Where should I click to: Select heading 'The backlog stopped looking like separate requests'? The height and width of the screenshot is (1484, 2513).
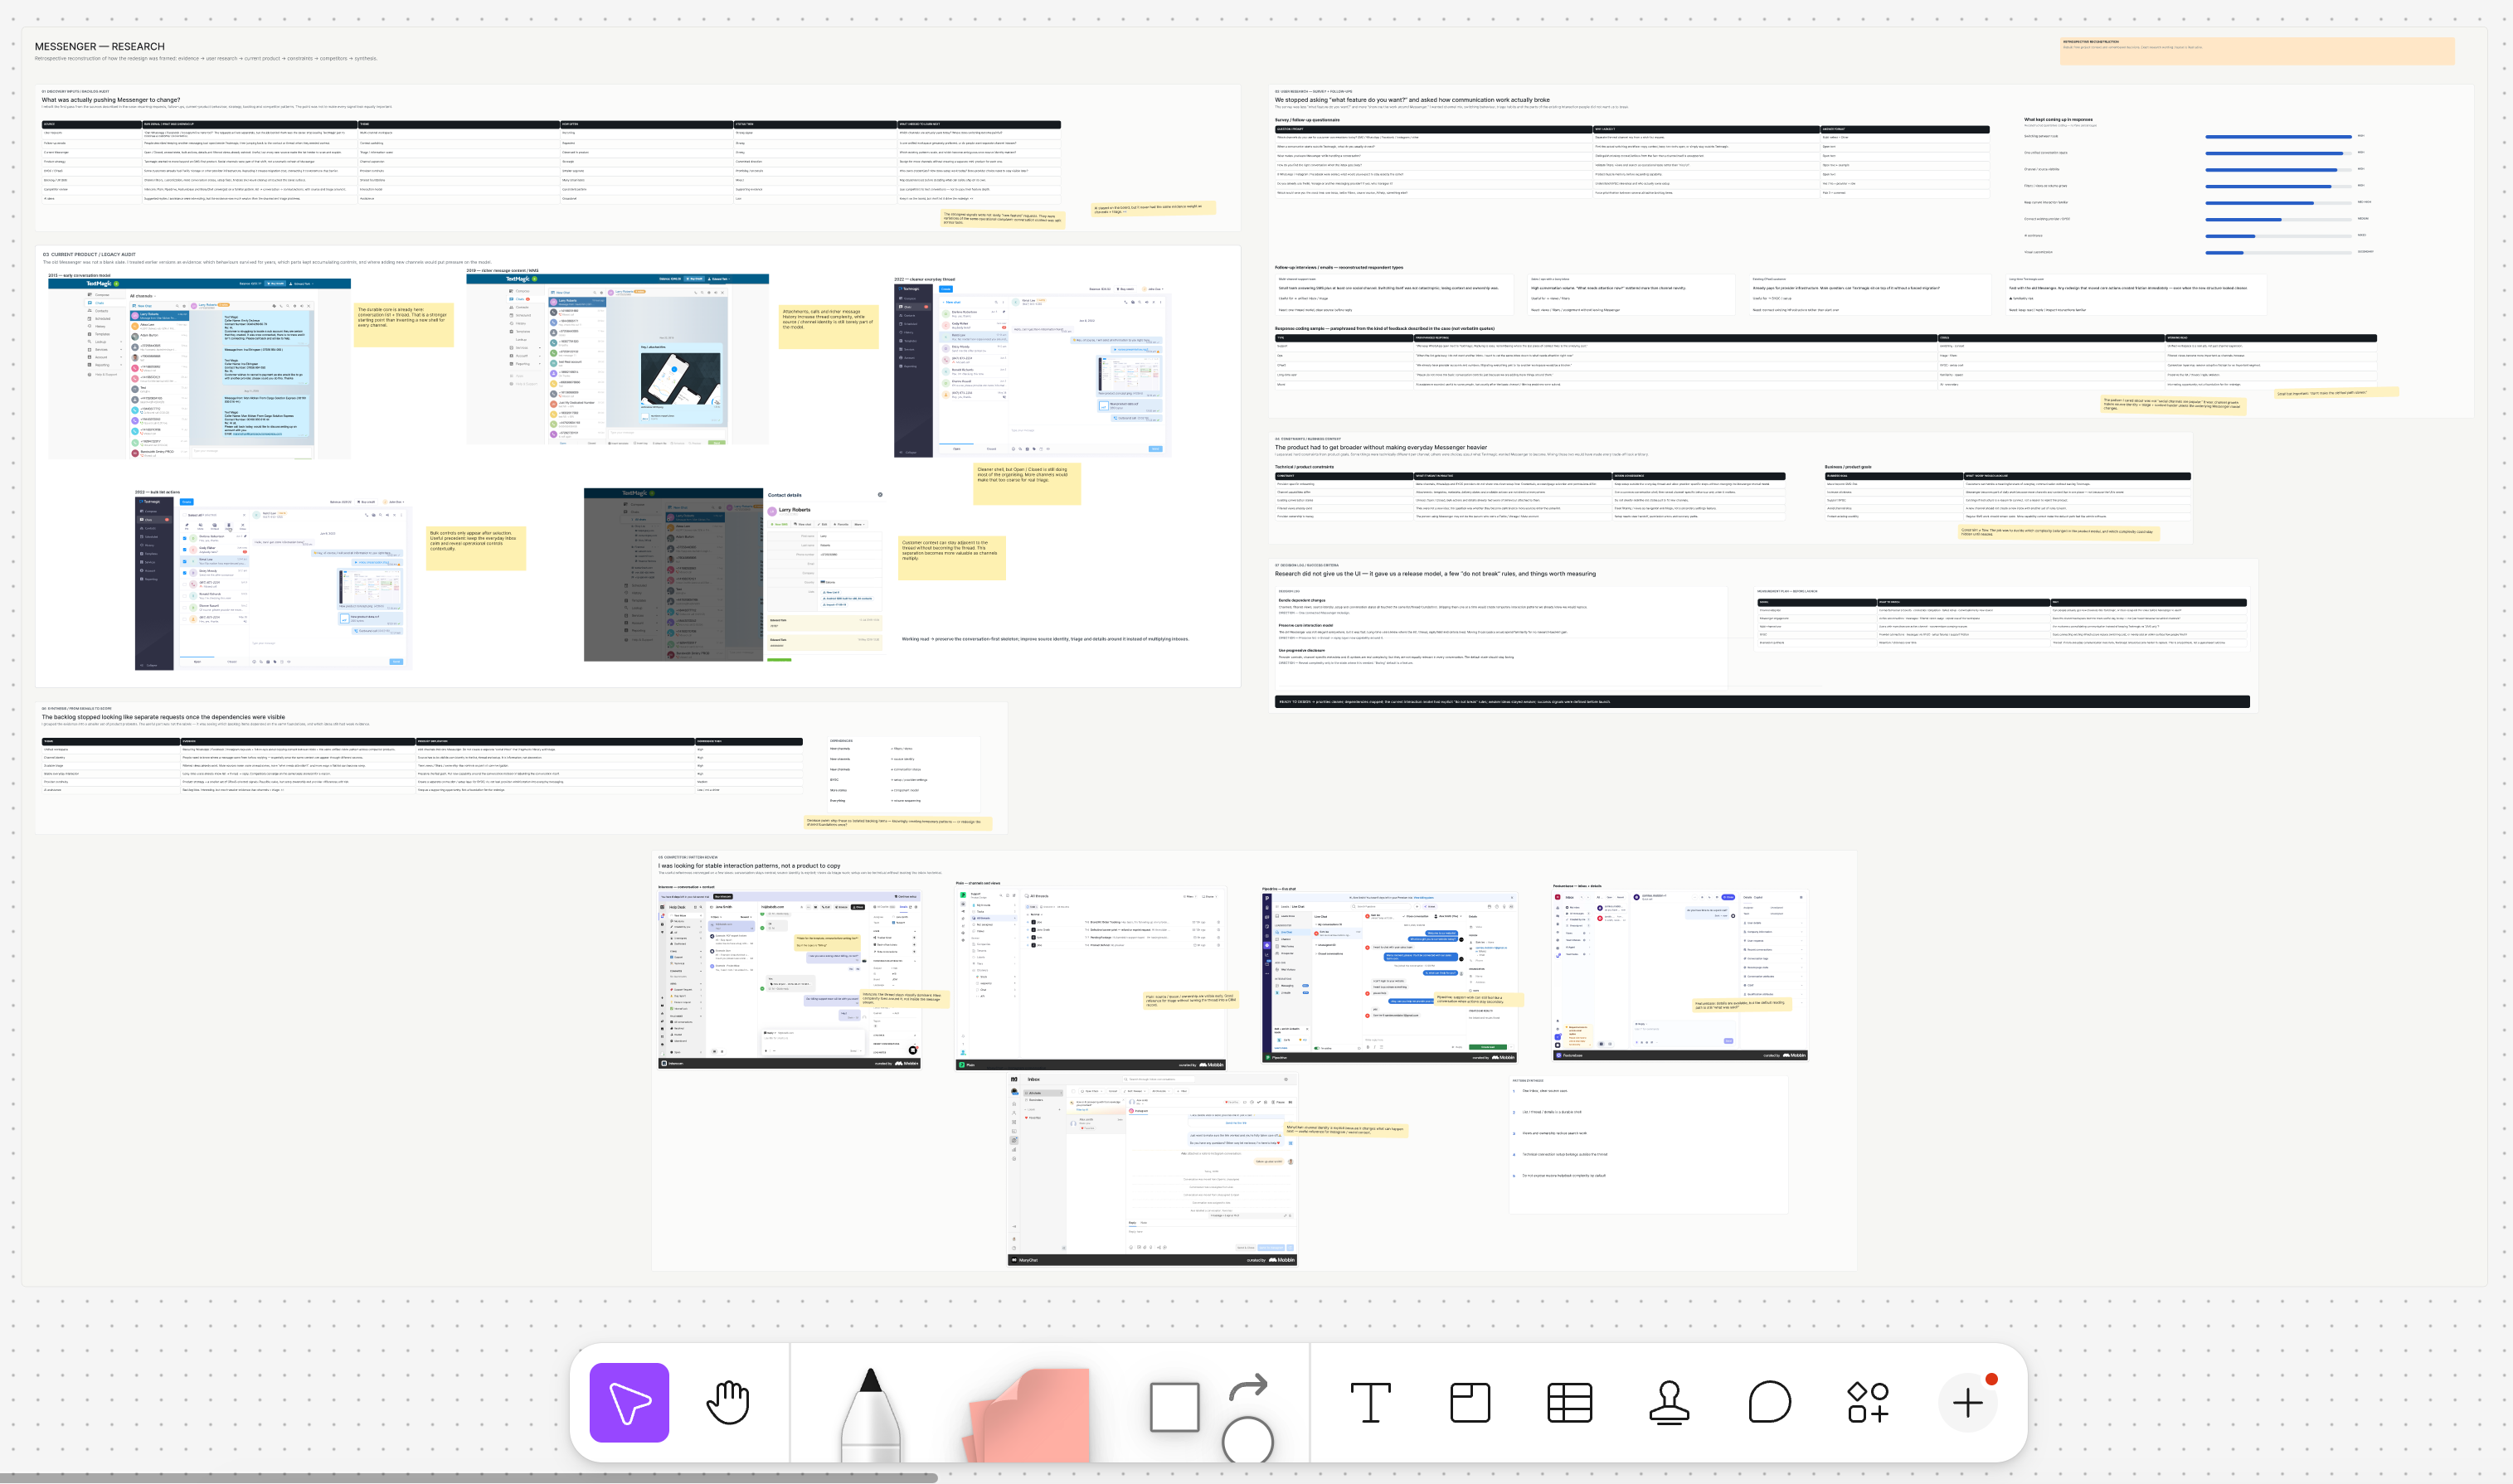coord(163,717)
